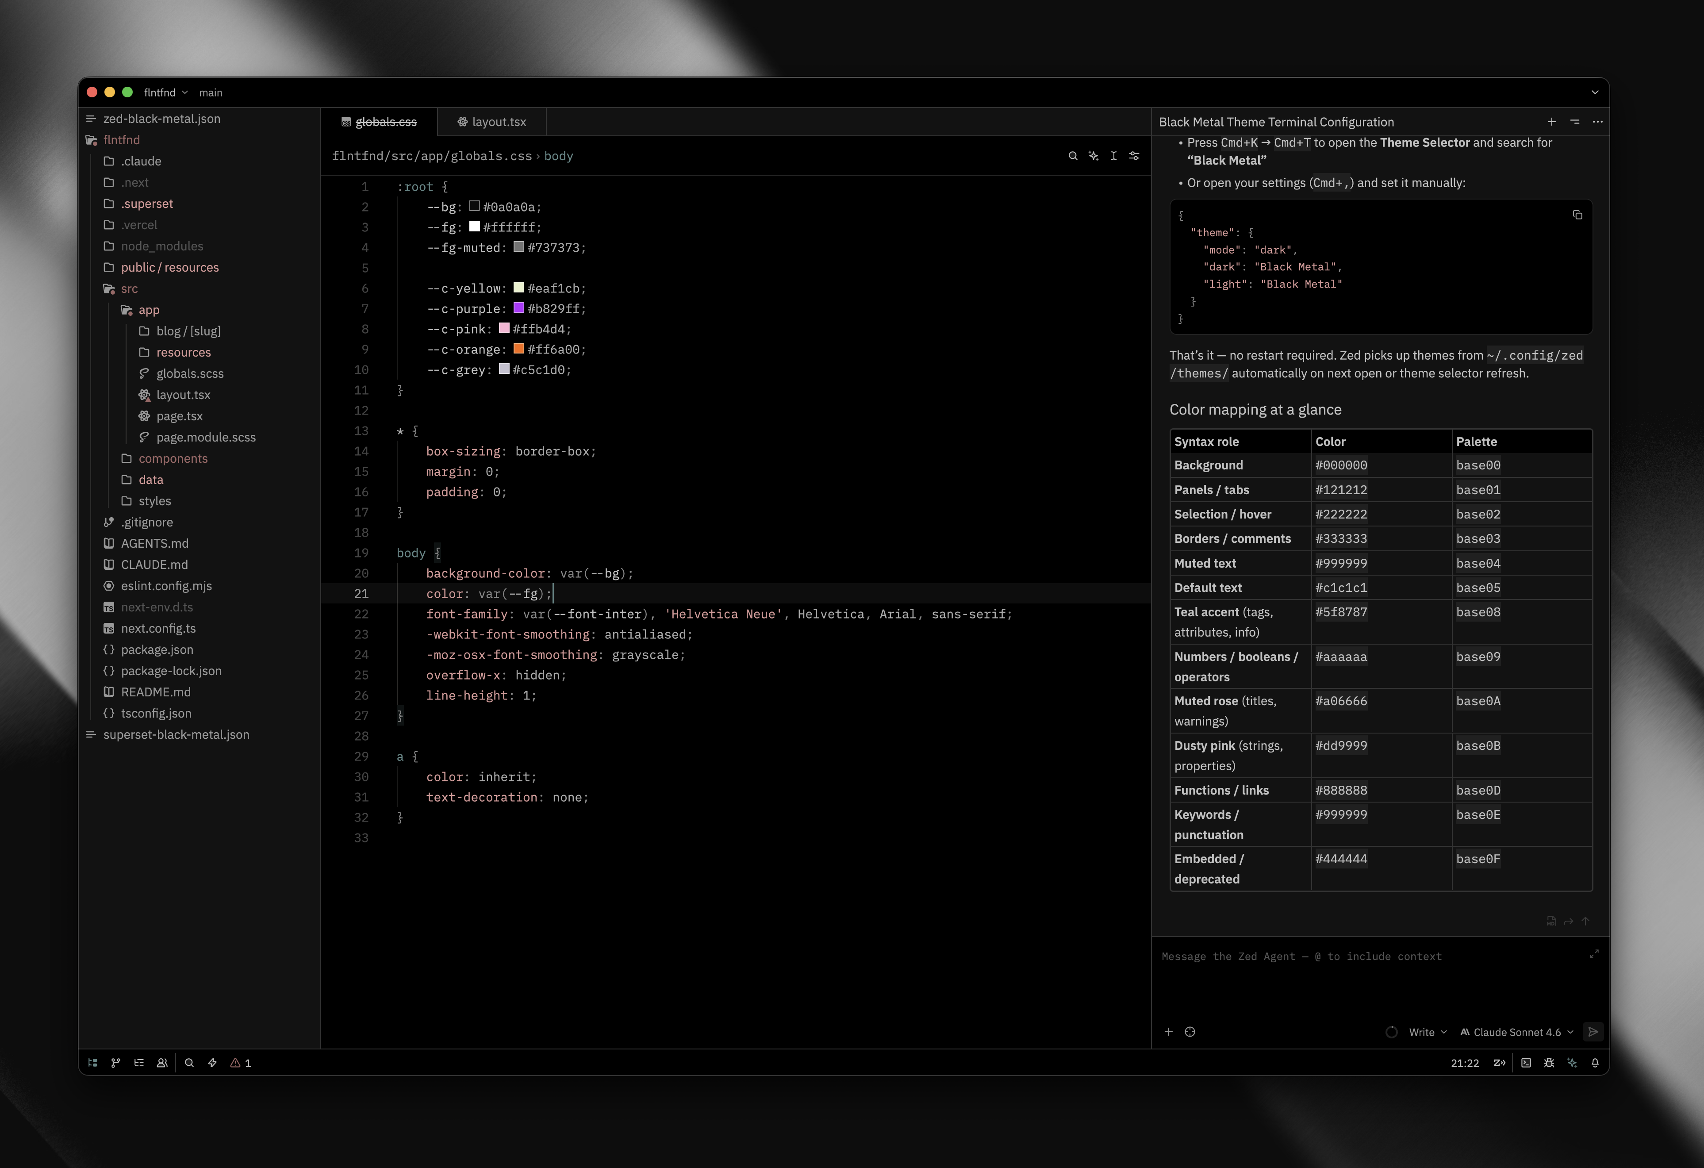Click the debugger bug icon
This screenshot has height=1168, width=1704.
(1549, 1062)
